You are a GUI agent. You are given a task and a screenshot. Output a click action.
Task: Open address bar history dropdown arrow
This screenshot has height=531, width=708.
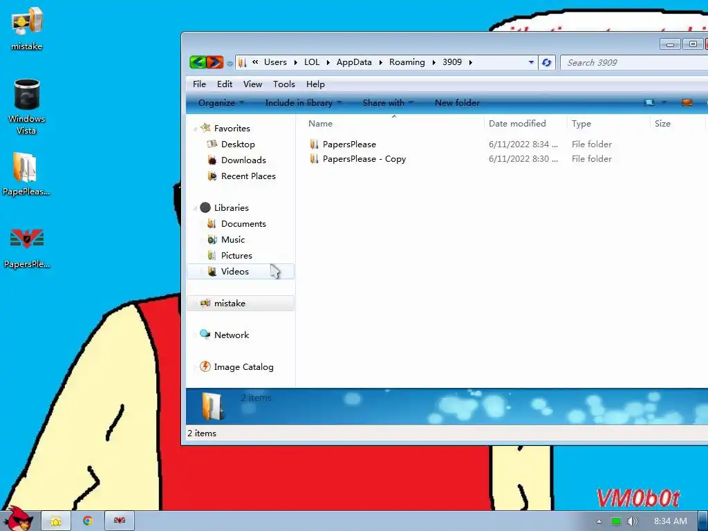click(531, 62)
